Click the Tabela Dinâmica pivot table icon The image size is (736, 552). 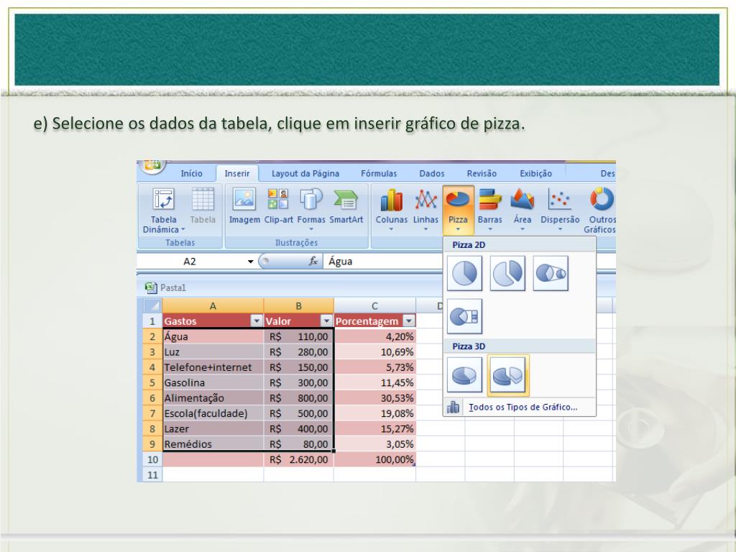click(x=163, y=200)
